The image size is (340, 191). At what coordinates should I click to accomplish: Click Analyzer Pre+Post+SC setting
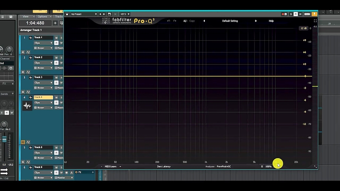click(224, 166)
